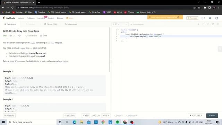The width and height of the screenshot is (222, 125).
Task: Go back in browser history
Action: (3, 8)
